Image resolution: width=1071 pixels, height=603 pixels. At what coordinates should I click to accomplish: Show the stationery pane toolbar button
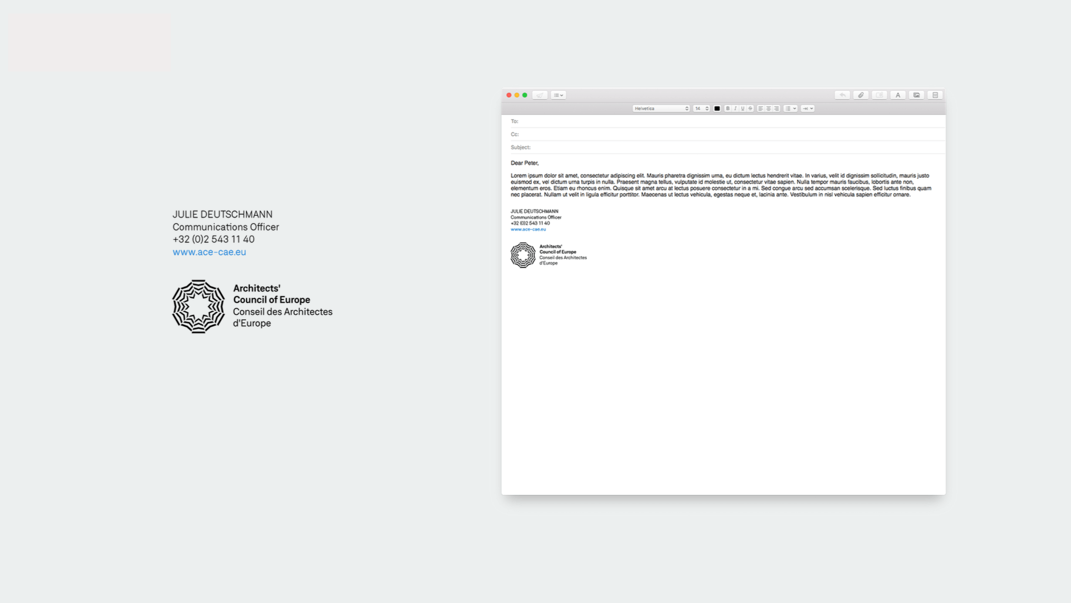tap(935, 95)
